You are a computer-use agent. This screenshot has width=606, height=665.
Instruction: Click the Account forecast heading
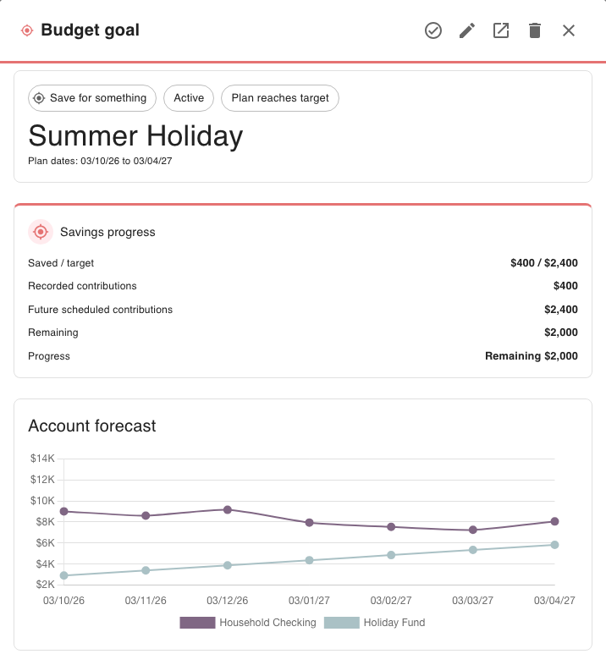click(92, 426)
